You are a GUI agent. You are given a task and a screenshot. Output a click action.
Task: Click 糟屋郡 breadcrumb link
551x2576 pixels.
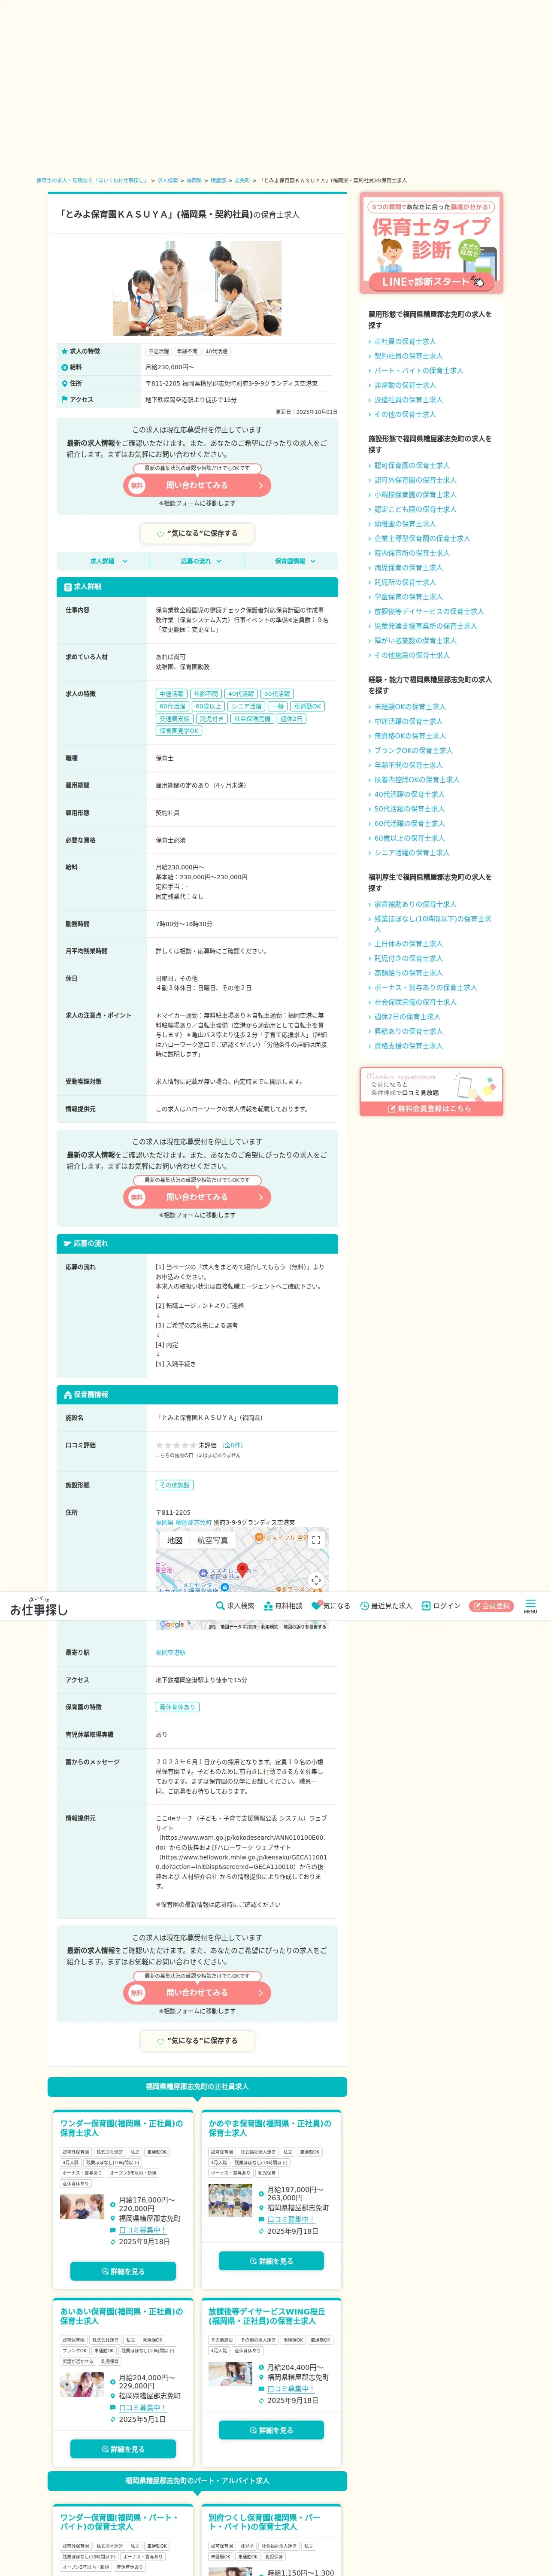click(218, 181)
